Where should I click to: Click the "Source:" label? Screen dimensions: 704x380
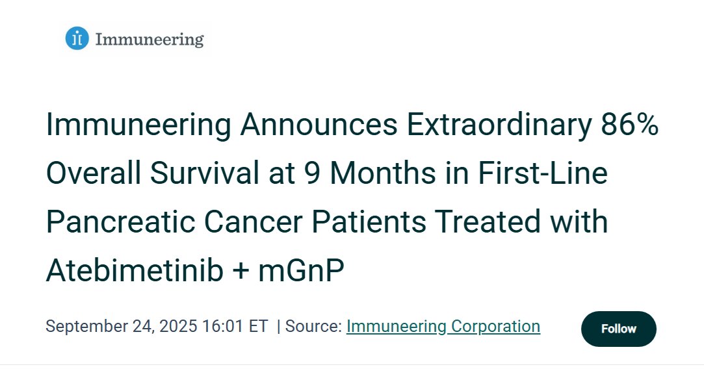point(313,326)
